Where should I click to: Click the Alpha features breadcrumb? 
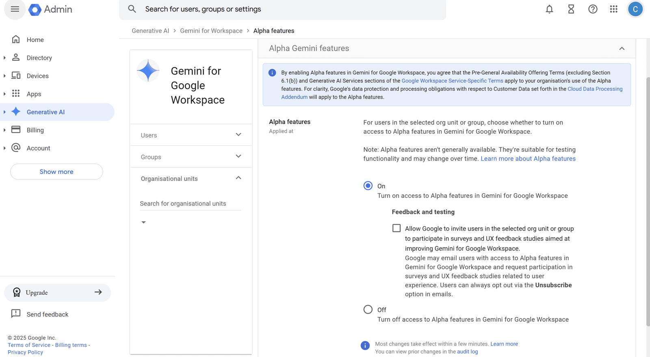274,31
